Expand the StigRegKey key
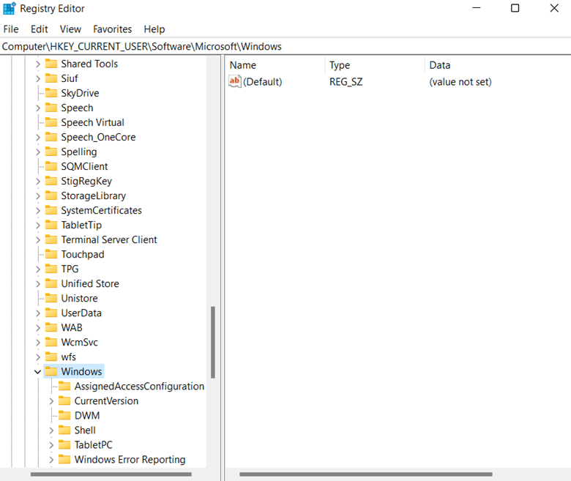The image size is (571, 481). pyautogui.click(x=38, y=182)
